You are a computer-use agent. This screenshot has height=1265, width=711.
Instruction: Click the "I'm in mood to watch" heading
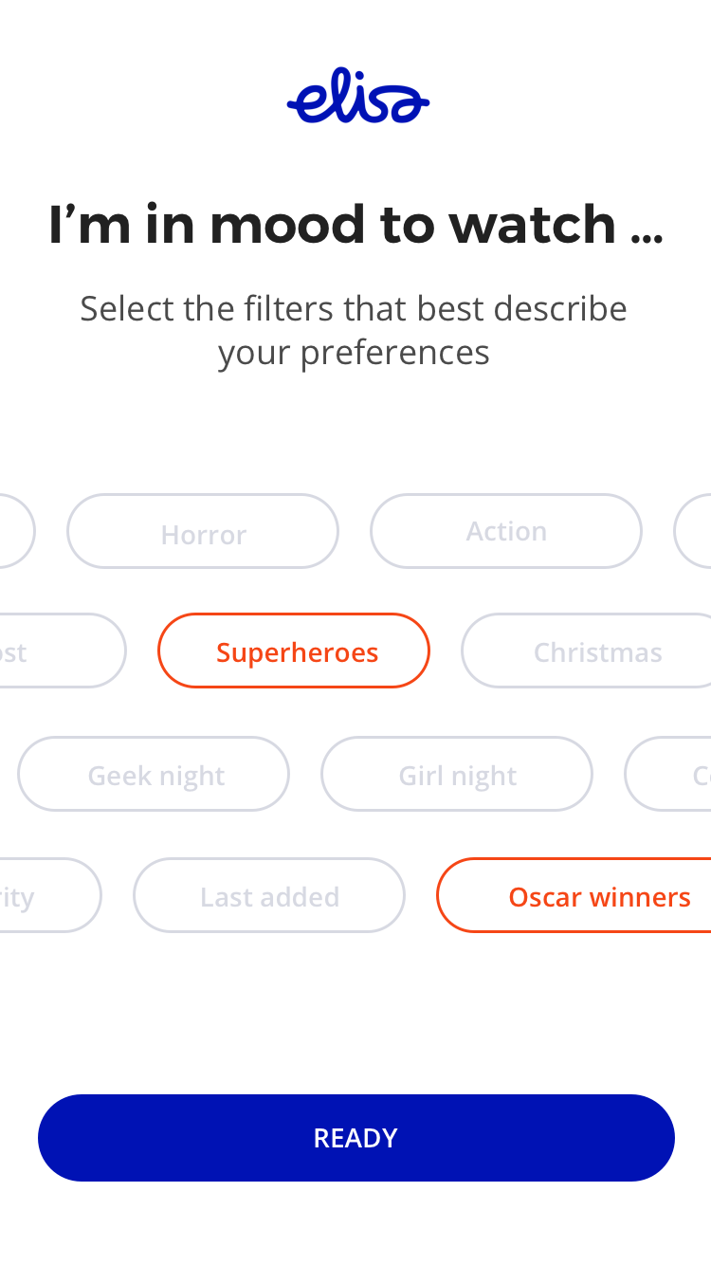[x=355, y=225]
